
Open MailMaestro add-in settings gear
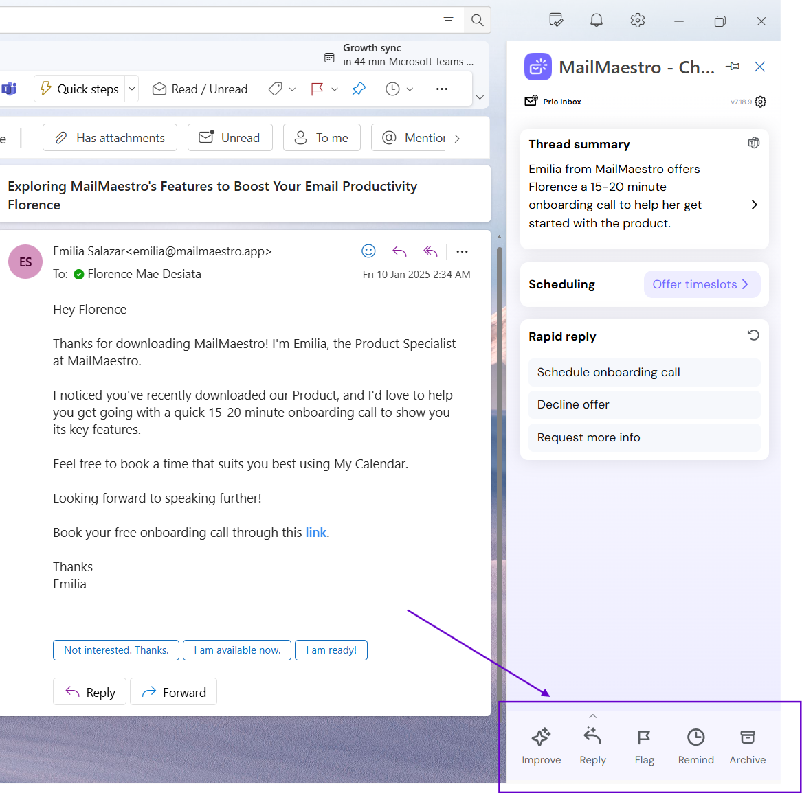(x=760, y=101)
